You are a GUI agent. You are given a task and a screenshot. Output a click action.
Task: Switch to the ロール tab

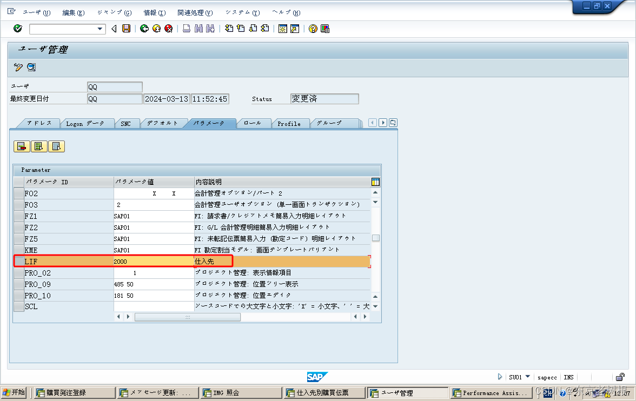pyautogui.click(x=252, y=123)
